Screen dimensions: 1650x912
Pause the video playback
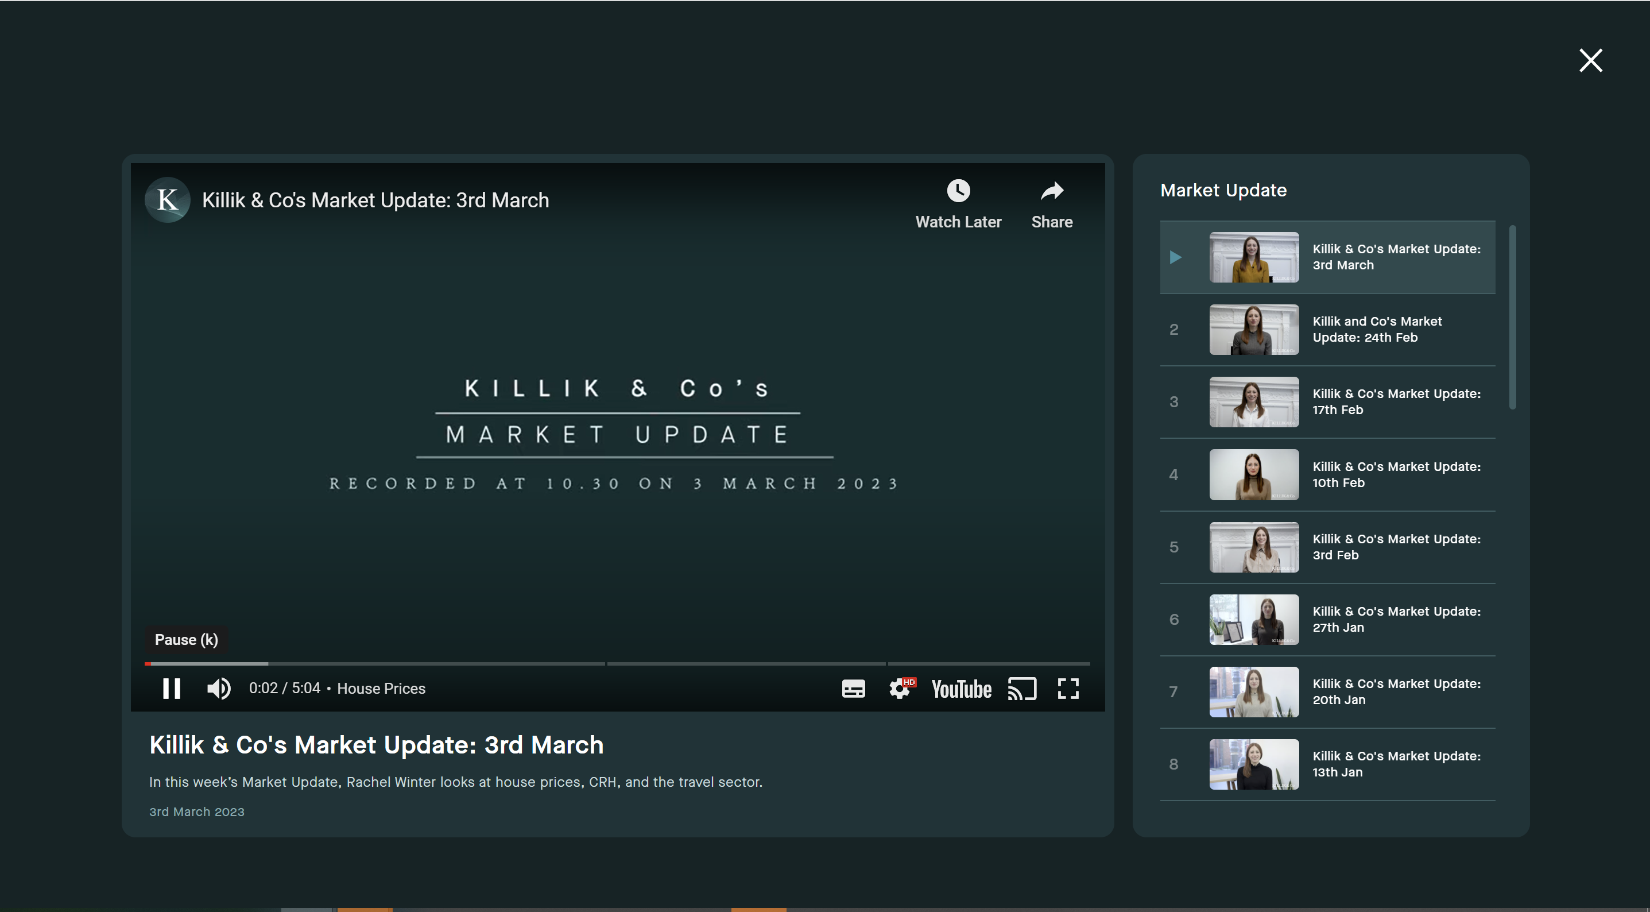tap(171, 689)
